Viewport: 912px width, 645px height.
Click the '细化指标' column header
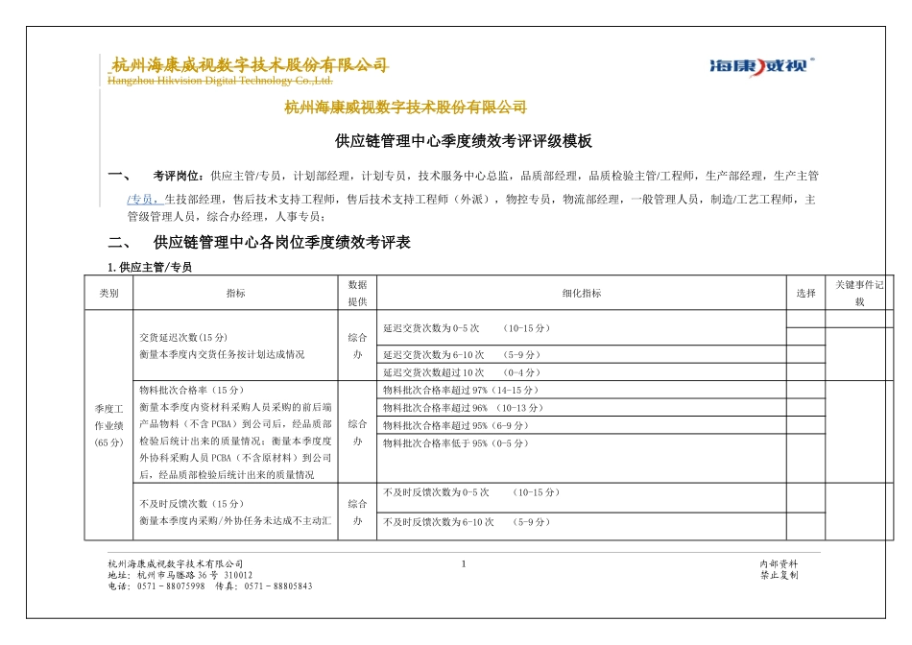coord(582,293)
